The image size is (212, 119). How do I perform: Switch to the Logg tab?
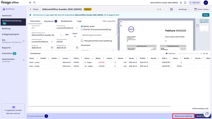click(79, 21)
